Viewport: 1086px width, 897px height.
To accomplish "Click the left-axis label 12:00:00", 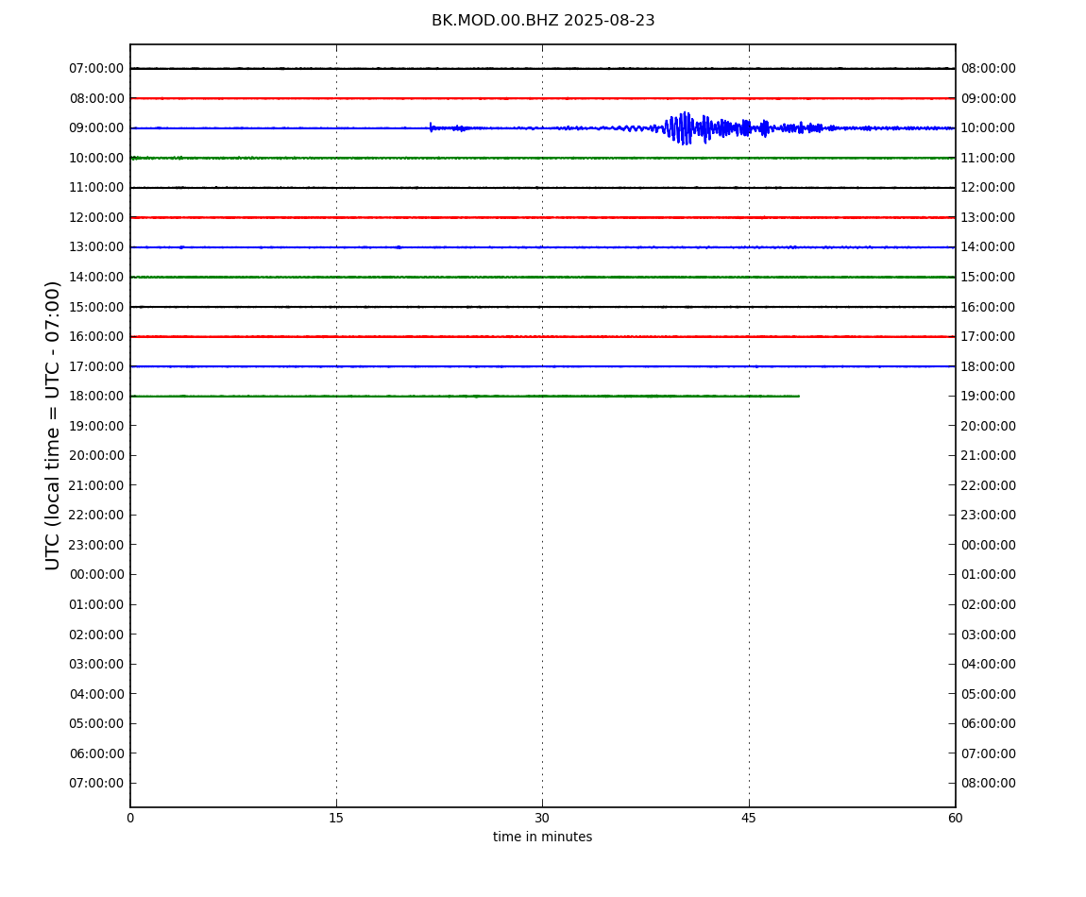I will click(x=96, y=217).
